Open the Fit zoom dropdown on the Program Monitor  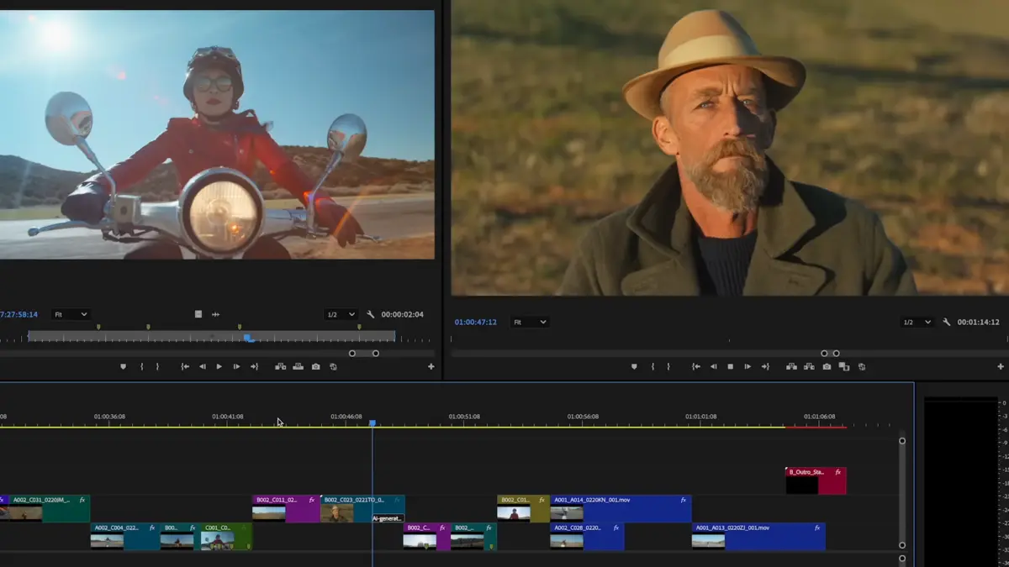click(530, 322)
